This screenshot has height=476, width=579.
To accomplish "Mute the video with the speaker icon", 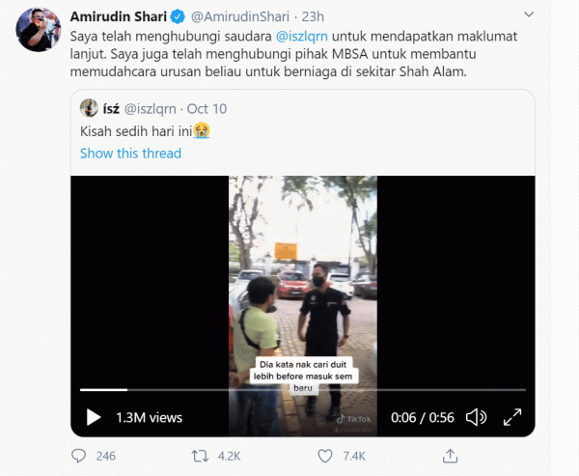I will pyautogui.click(x=476, y=418).
